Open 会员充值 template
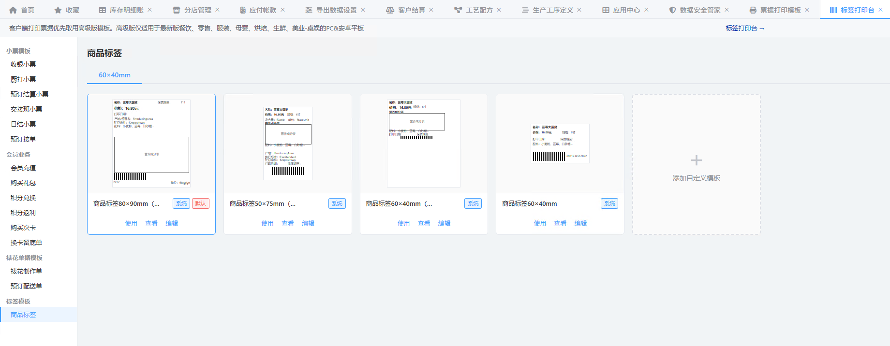 point(23,168)
